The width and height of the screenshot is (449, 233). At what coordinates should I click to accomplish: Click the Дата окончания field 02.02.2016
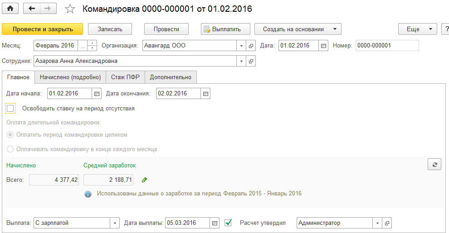[178, 94]
